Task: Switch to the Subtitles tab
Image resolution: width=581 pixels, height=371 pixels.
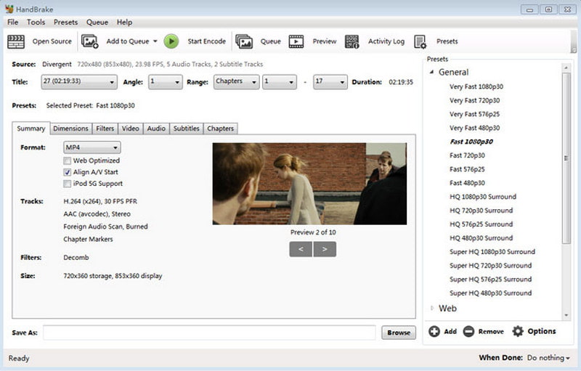Action: click(186, 129)
